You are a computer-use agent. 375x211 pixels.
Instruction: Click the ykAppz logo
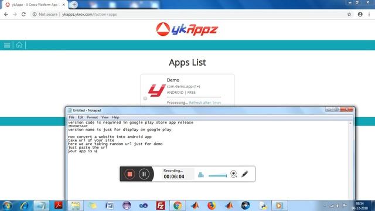coord(187,29)
